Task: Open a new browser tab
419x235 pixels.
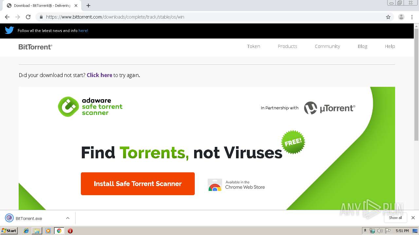Action: (88, 6)
